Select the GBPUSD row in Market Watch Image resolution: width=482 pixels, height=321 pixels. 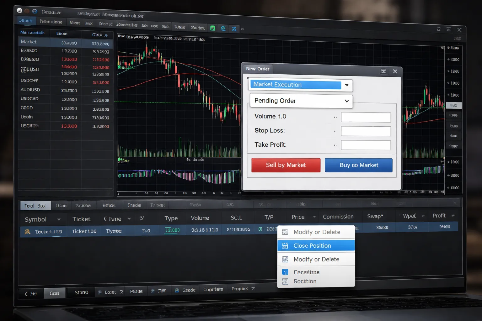(x=65, y=70)
